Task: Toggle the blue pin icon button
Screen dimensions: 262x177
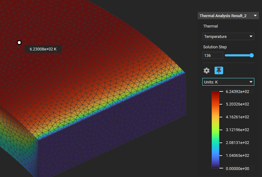Action: 219,71
